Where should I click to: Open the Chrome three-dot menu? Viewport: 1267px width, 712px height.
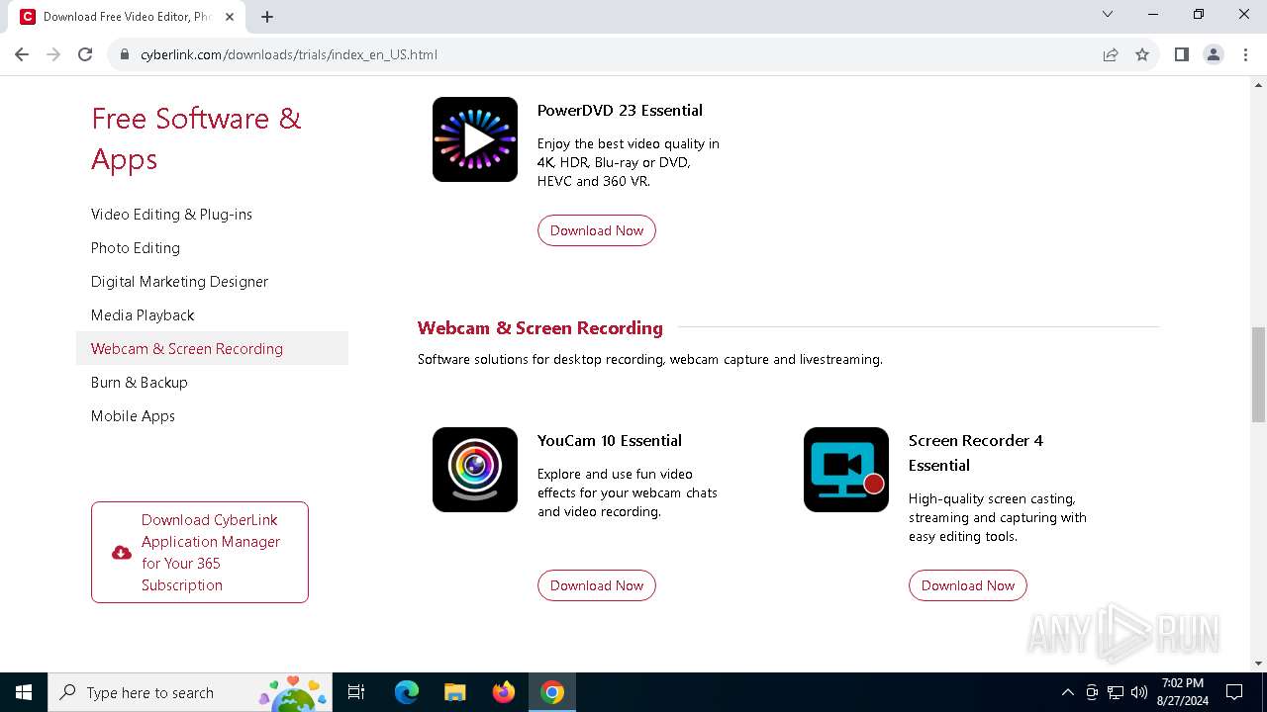tap(1245, 54)
